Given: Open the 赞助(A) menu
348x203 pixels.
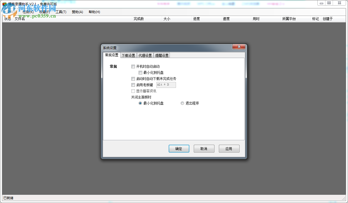Looking at the screenshot, I should tap(77, 12).
